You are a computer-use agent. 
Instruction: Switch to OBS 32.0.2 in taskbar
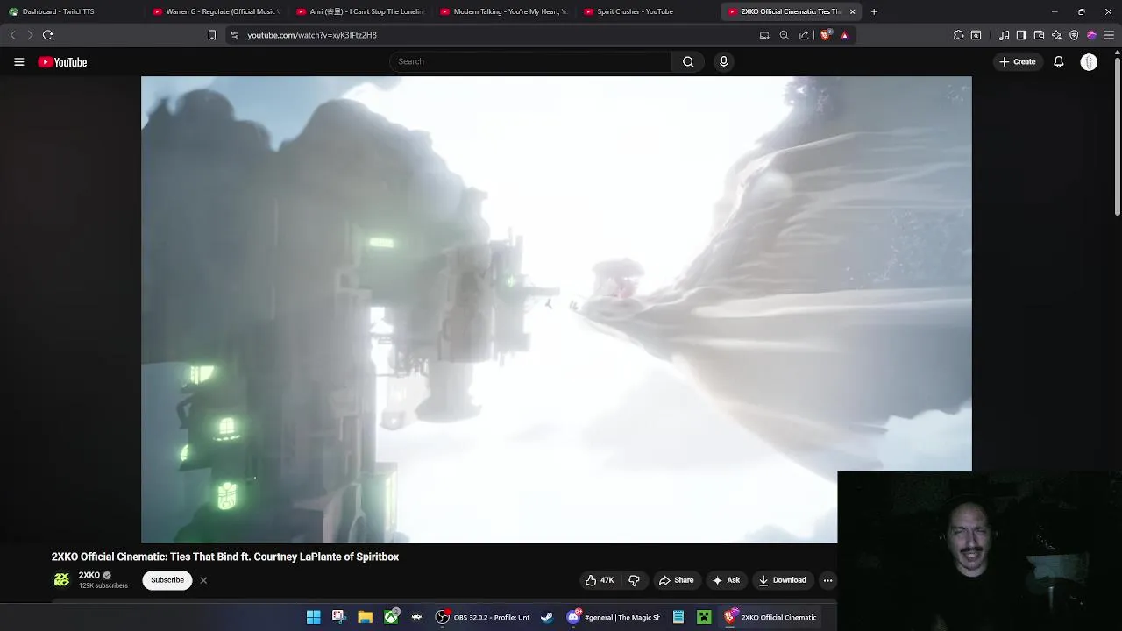pos(483,617)
